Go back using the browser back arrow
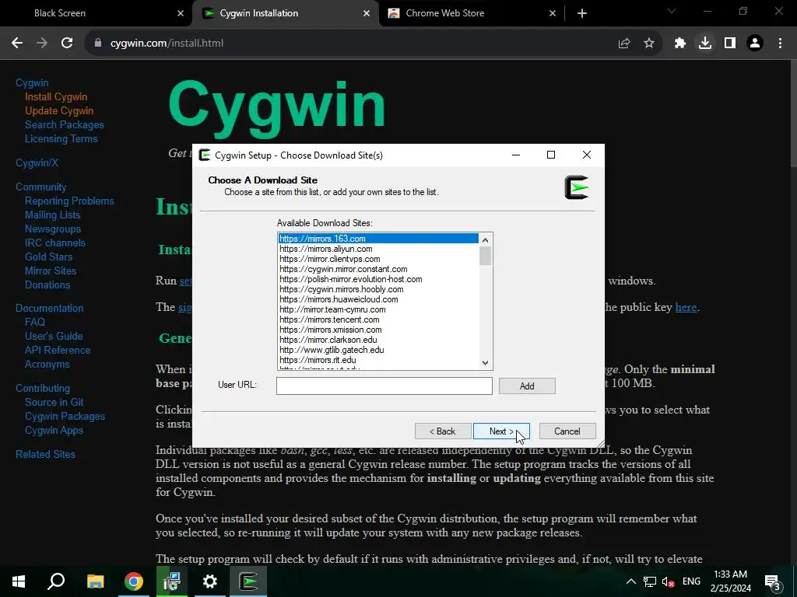Screen dimensions: 797x597 [17, 44]
